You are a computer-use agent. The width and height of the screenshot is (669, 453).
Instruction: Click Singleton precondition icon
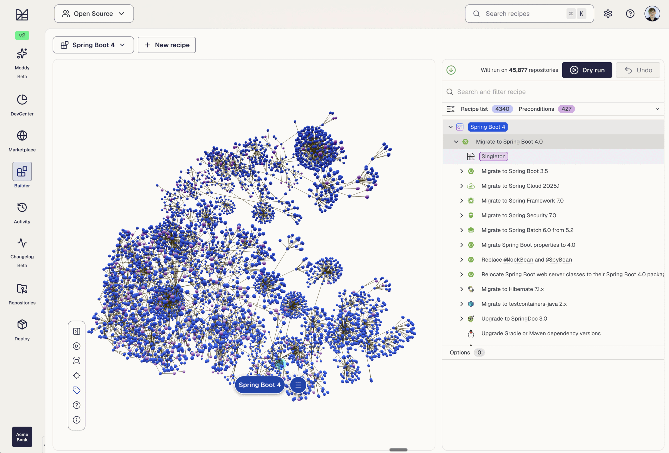[471, 156]
